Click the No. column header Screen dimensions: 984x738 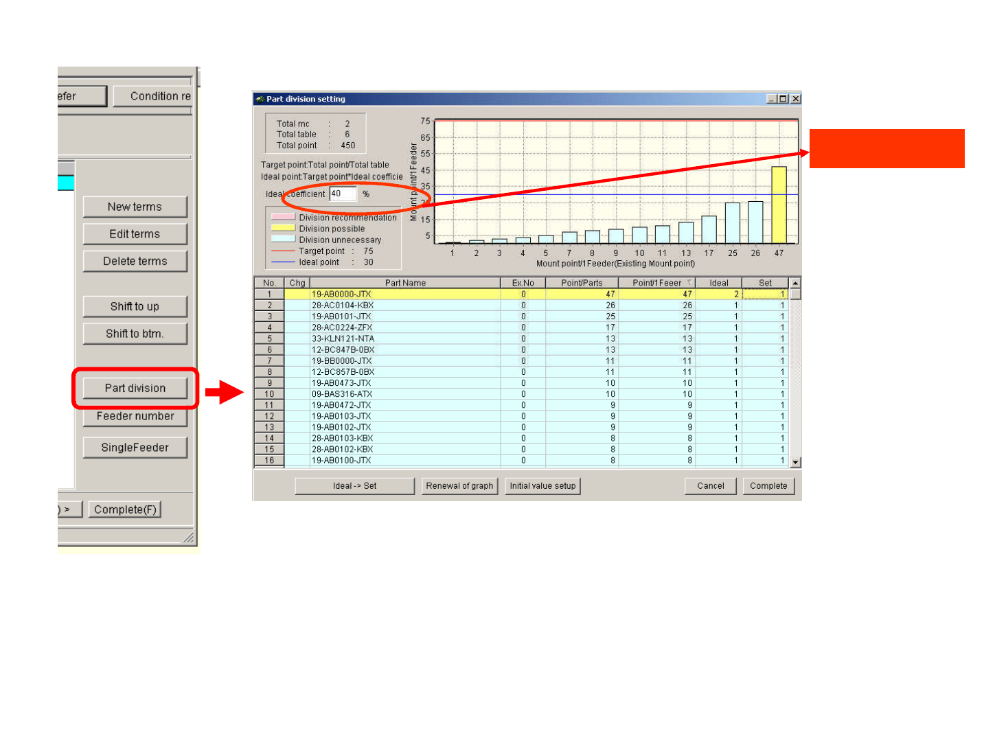(269, 283)
